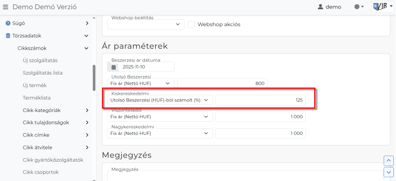Open the Nagykereskedelmi price type dropdown
The width and height of the screenshot is (396, 181).
coord(160,133)
